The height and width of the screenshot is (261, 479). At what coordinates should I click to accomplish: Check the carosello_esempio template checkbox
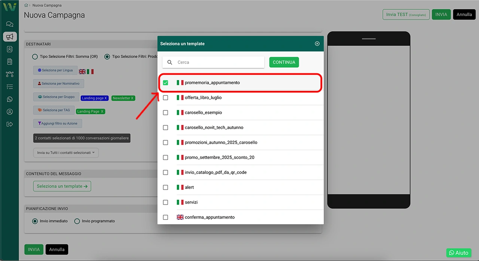click(165, 113)
